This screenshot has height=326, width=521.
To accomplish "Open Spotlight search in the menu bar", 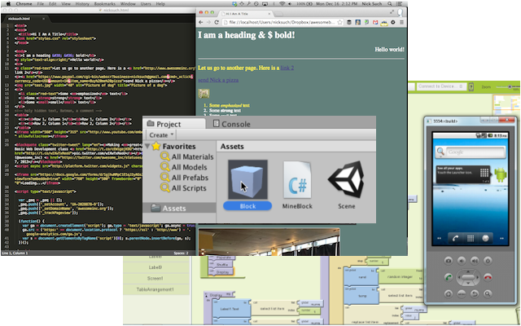I will click(x=389, y=3).
